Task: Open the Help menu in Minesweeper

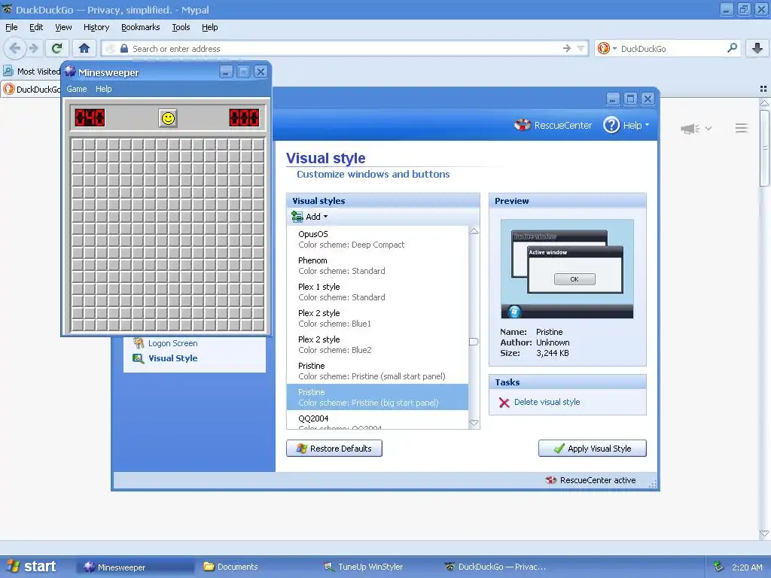Action: 103,89
